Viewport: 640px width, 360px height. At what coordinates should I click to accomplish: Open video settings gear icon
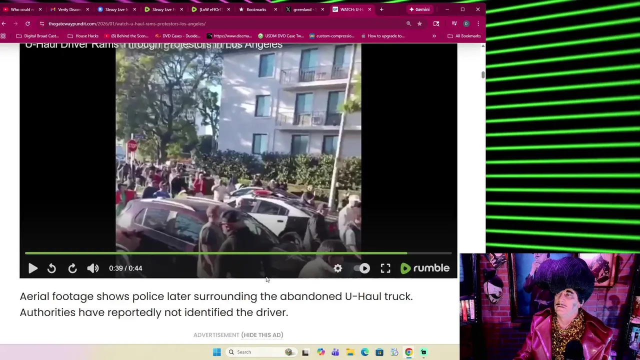pos(338,268)
